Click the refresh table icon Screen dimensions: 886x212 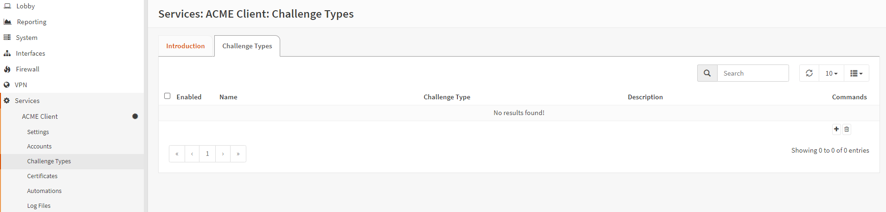[809, 73]
